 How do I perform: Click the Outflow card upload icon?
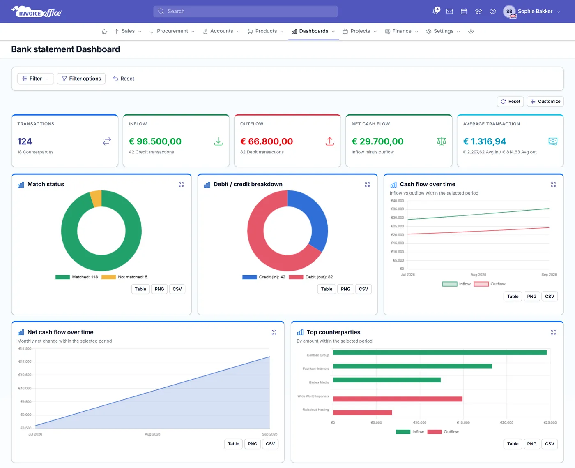tap(330, 141)
